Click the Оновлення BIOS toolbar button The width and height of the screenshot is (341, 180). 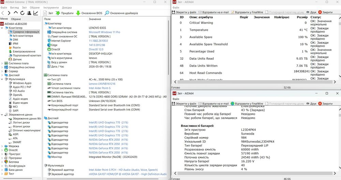[89, 13]
